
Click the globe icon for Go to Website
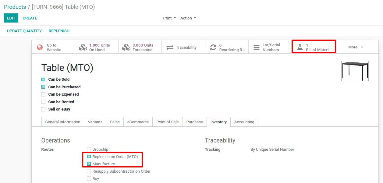(40, 48)
